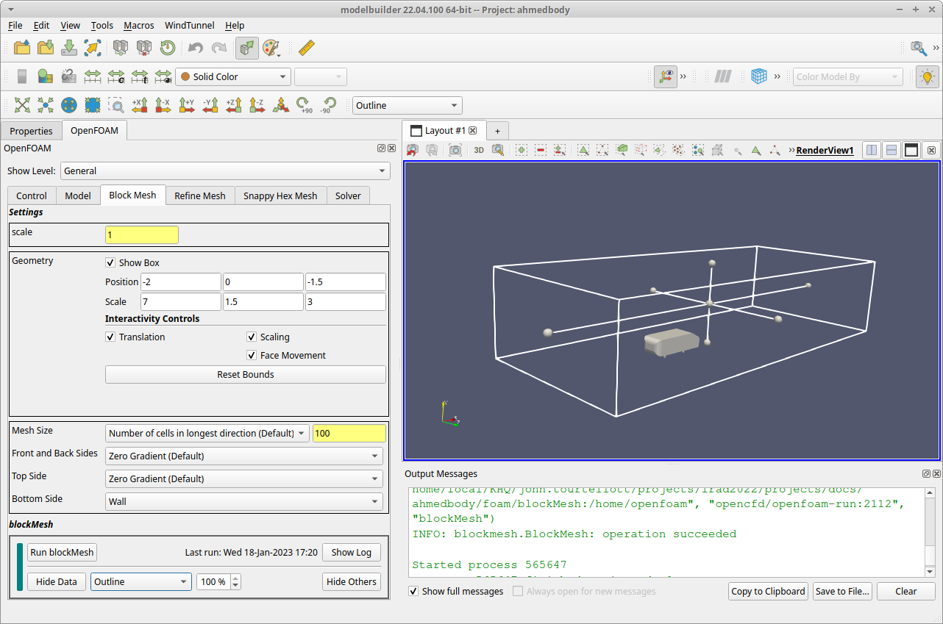Click the rescale to custom range icon
Viewport: 943px width, 624px height.
pos(116,76)
